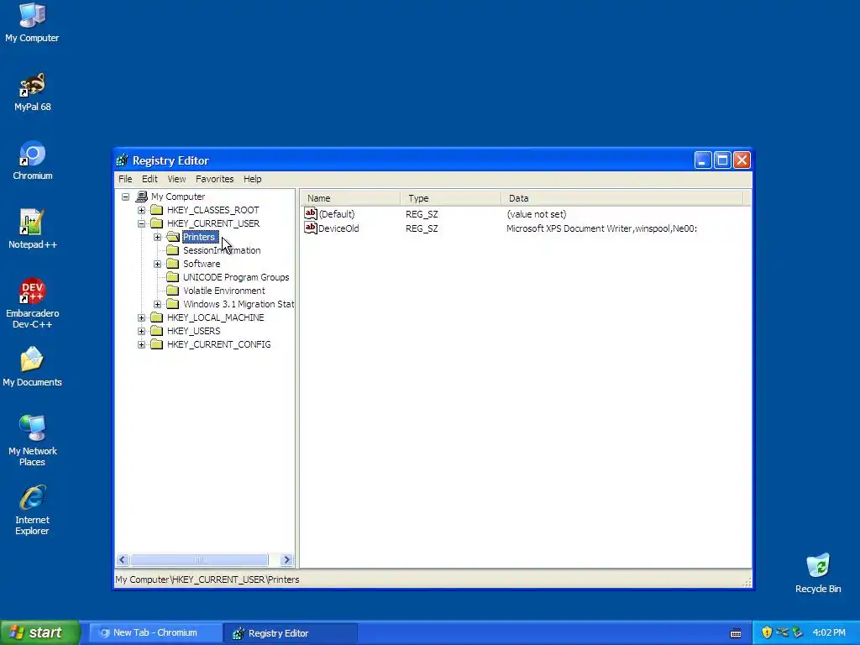This screenshot has height=645, width=860.
Task: Click the DeviceOld value string icon
Action: click(x=311, y=228)
